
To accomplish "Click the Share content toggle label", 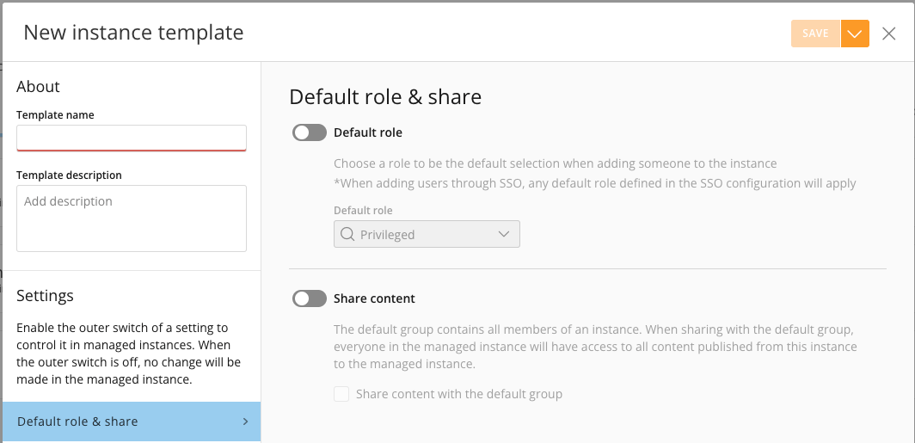I will (x=374, y=298).
